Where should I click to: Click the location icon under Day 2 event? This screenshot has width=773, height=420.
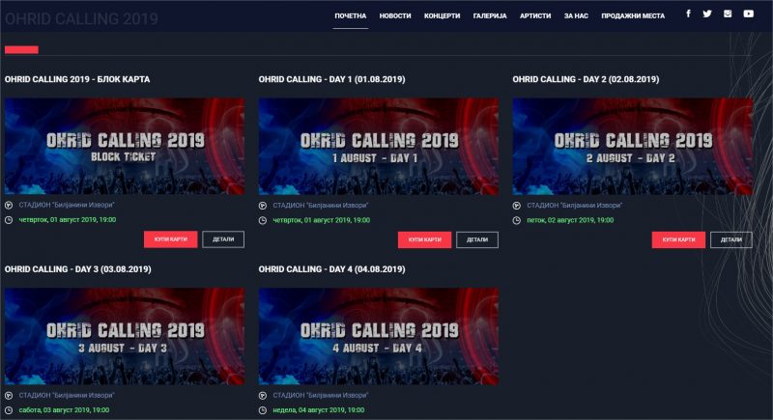517,206
